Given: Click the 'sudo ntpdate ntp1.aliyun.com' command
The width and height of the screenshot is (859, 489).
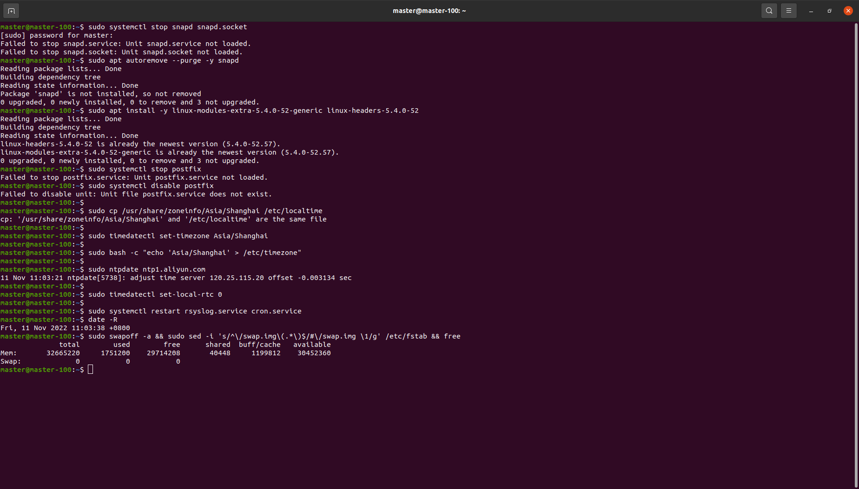Looking at the screenshot, I should pos(146,269).
